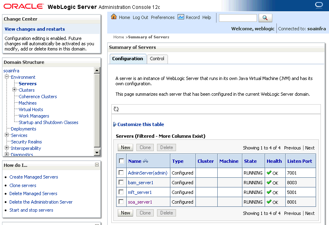The height and width of the screenshot is (225, 329).
Task: Click the bottom New button
Action: click(125, 213)
